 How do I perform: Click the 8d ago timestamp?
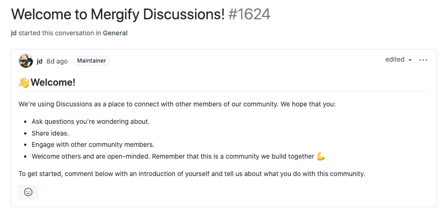tap(57, 61)
